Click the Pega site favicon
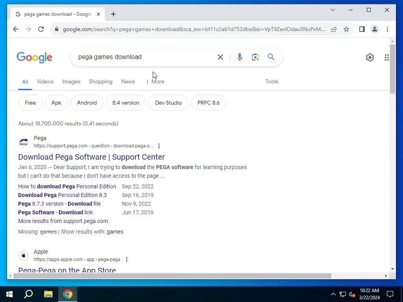Image resolution: width=403 pixels, height=302 pixels. (x=24, y=142)
